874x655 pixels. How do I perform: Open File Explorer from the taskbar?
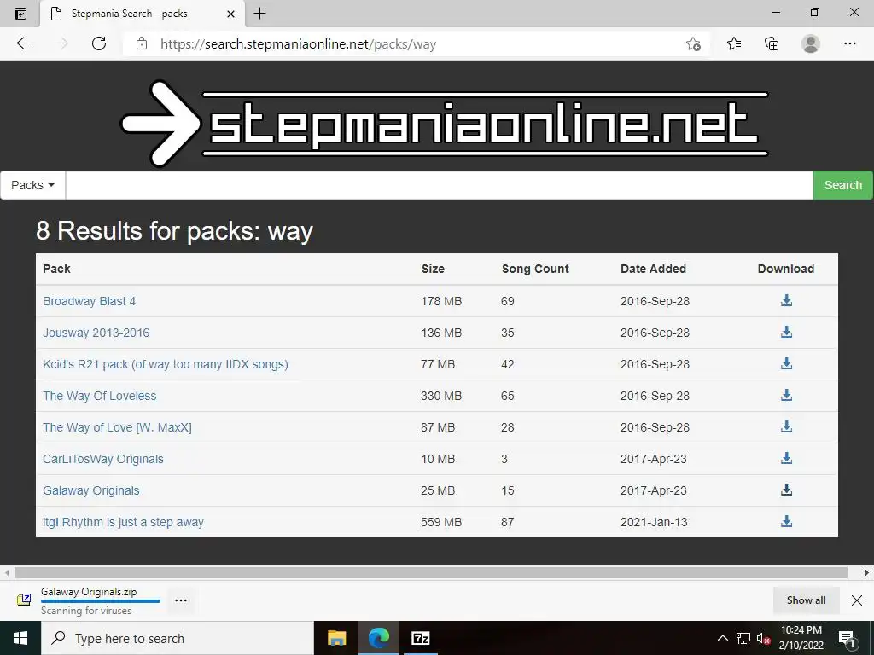pyautogui.click(x=336, y=638)
